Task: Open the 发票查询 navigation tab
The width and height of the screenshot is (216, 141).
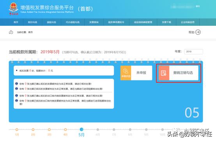Action: (94, 22)
